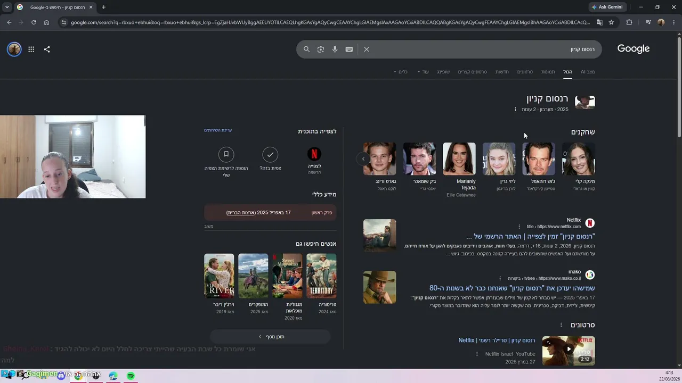The height and width of the screenshot is (383, 682).
Task: Open cast member ליזי גרין photo
Action: [x=499, y=159]
